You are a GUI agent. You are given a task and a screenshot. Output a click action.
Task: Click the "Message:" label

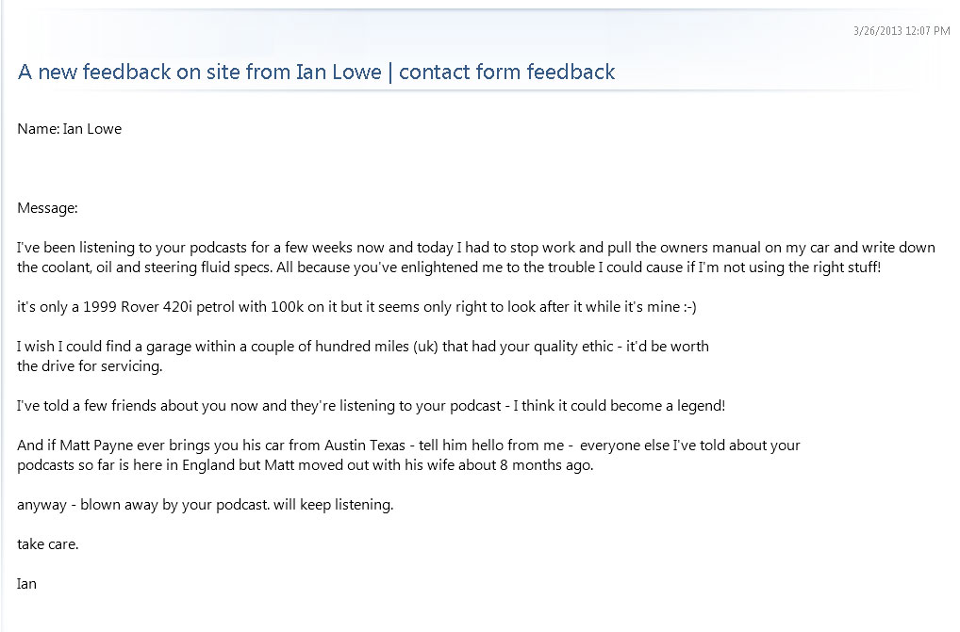coord(47,208)
